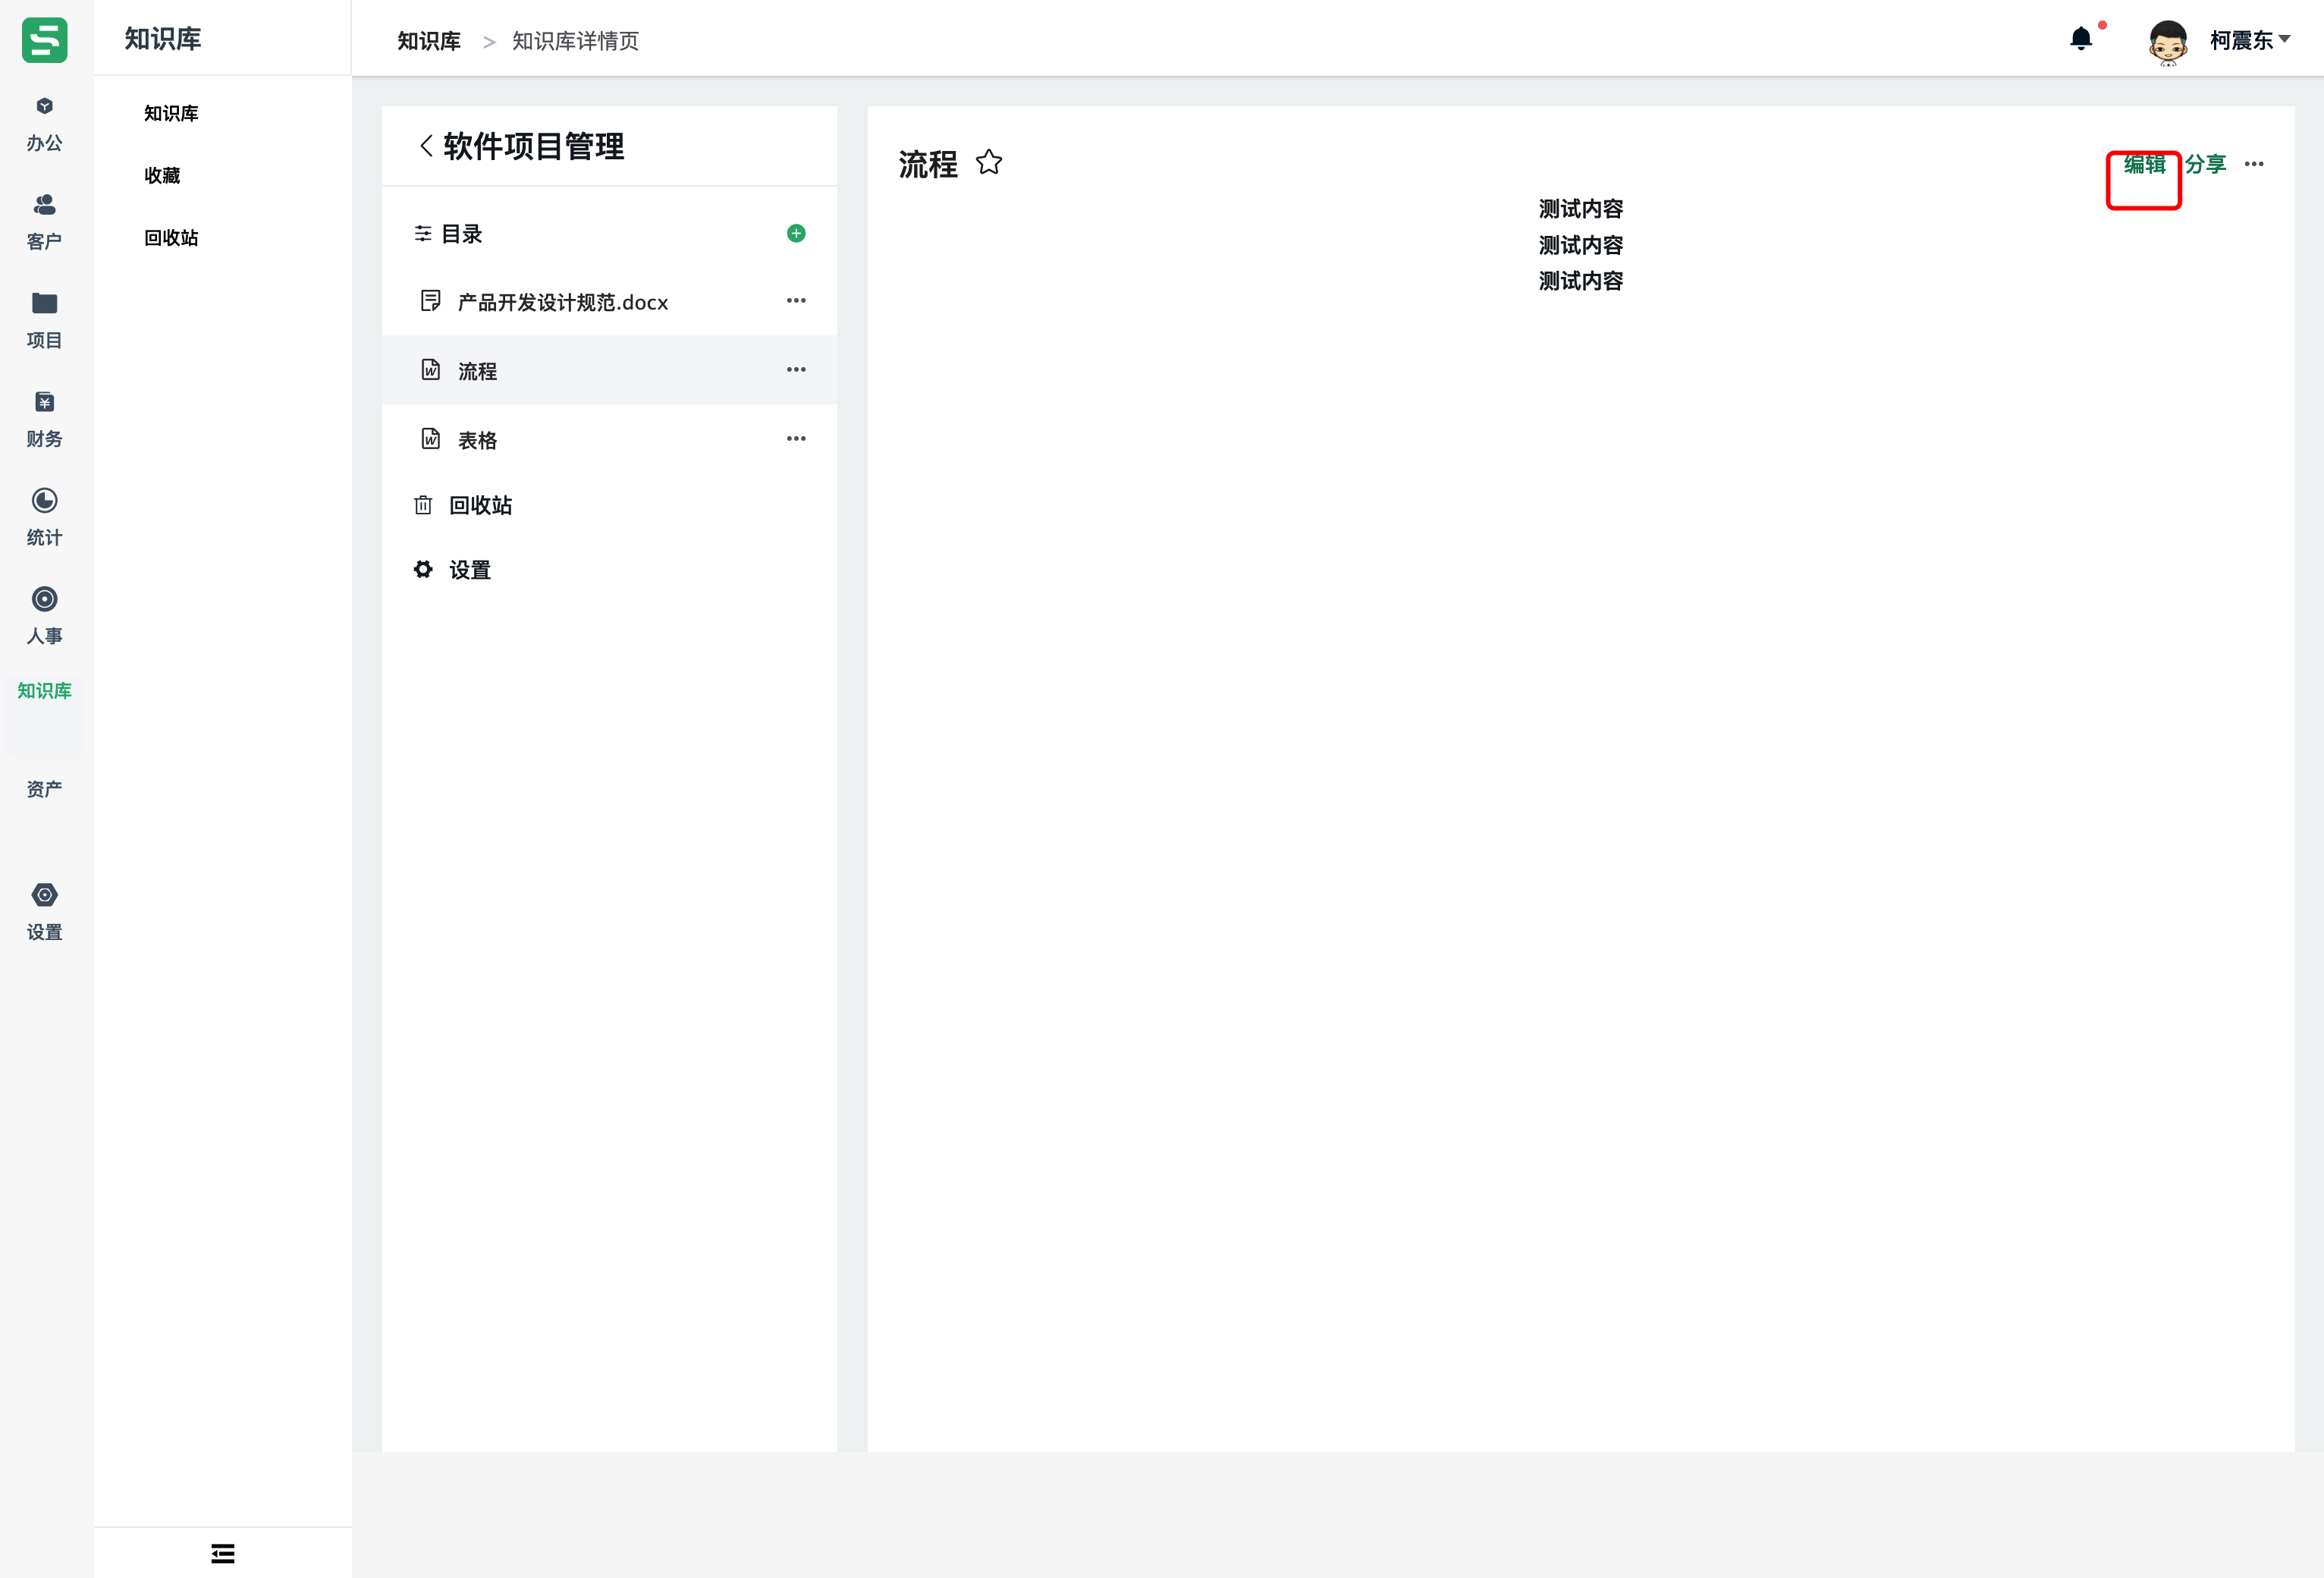Open the 人事 HR module
The height and width of the screenshot is (1578, 2324).
pyautogui.click(x=44, y=616)
